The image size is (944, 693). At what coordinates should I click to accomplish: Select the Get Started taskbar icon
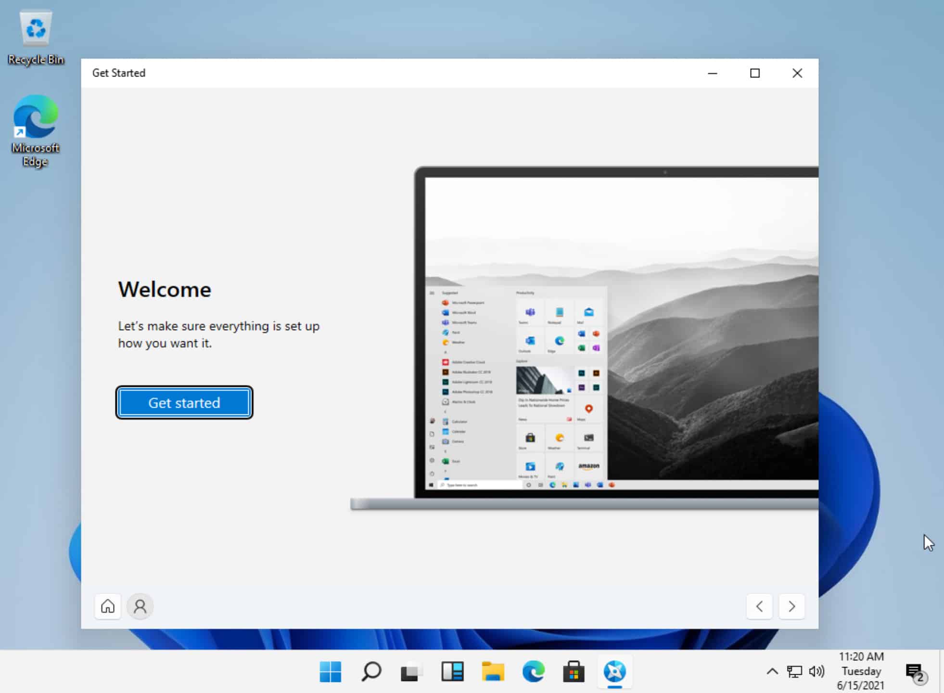click(614, 672)
